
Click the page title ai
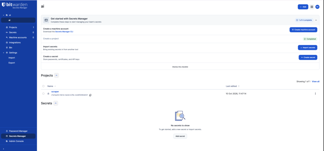coord(43,6)
